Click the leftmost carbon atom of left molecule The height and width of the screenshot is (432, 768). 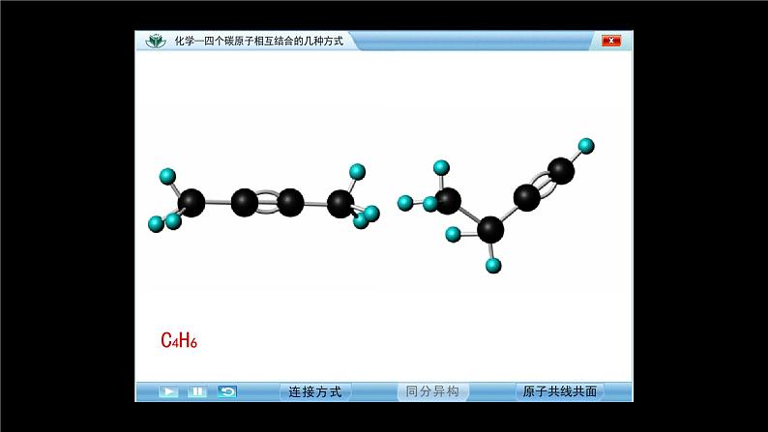(192, 203)
